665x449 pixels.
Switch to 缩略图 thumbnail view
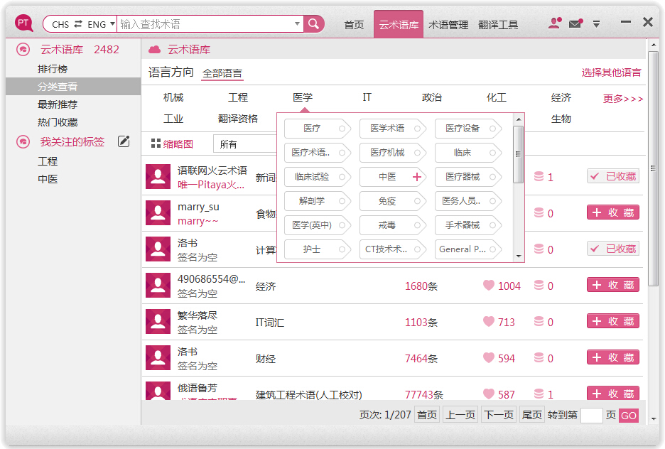point(172,144)
